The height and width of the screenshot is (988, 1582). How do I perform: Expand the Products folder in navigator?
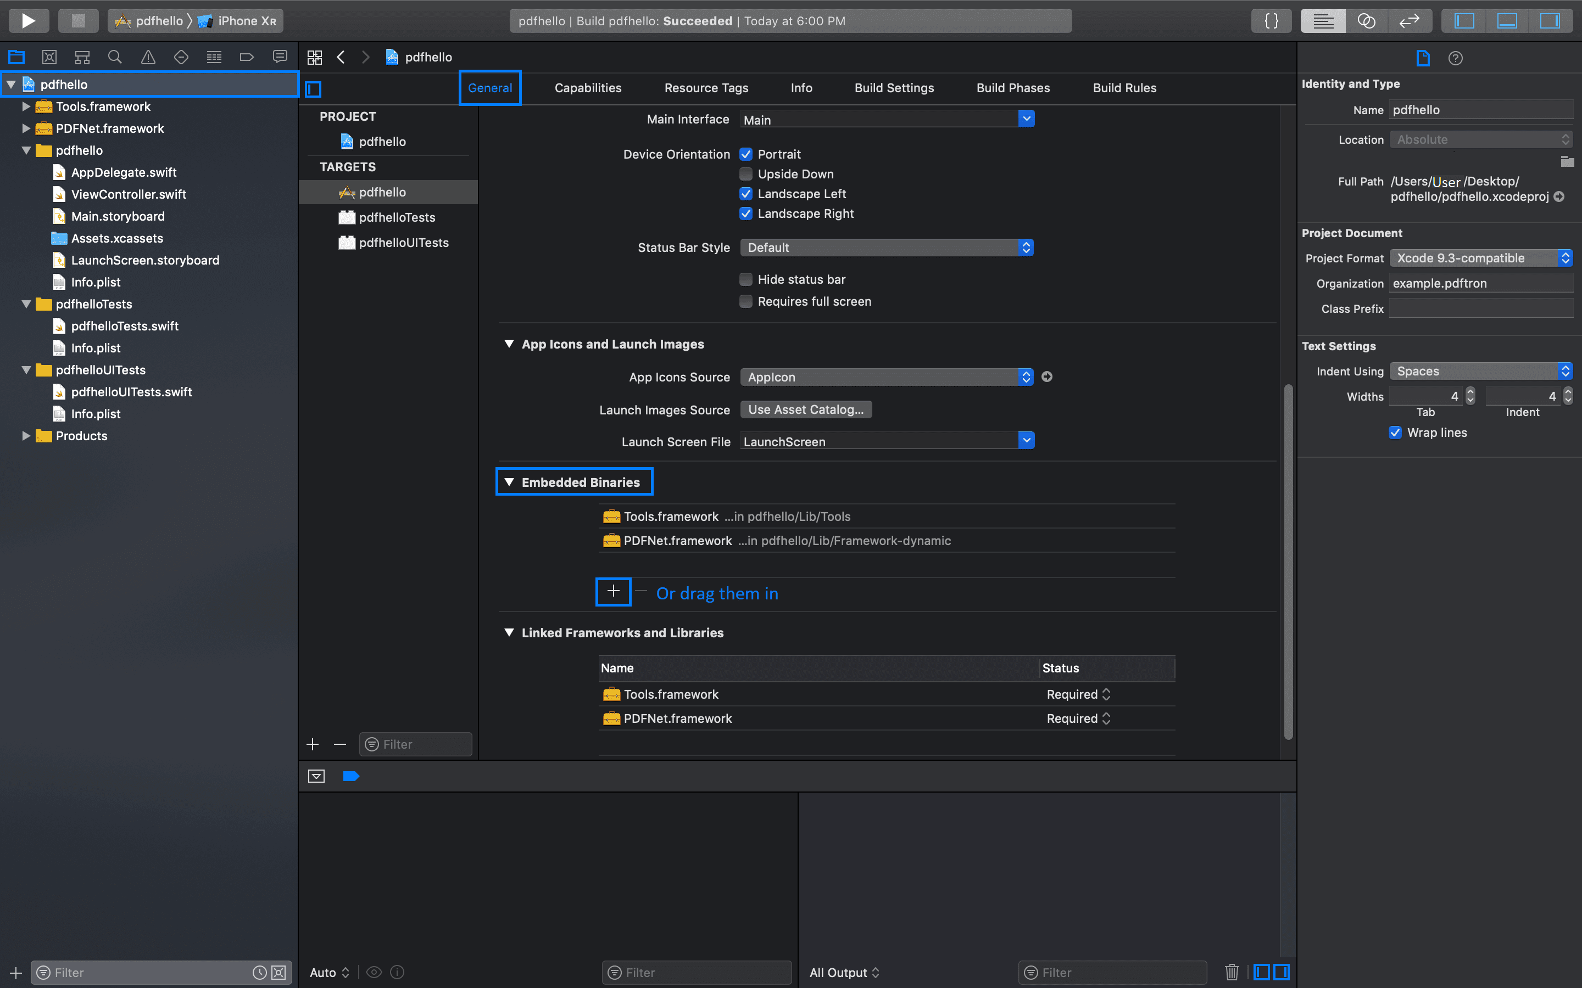point(26,436)
